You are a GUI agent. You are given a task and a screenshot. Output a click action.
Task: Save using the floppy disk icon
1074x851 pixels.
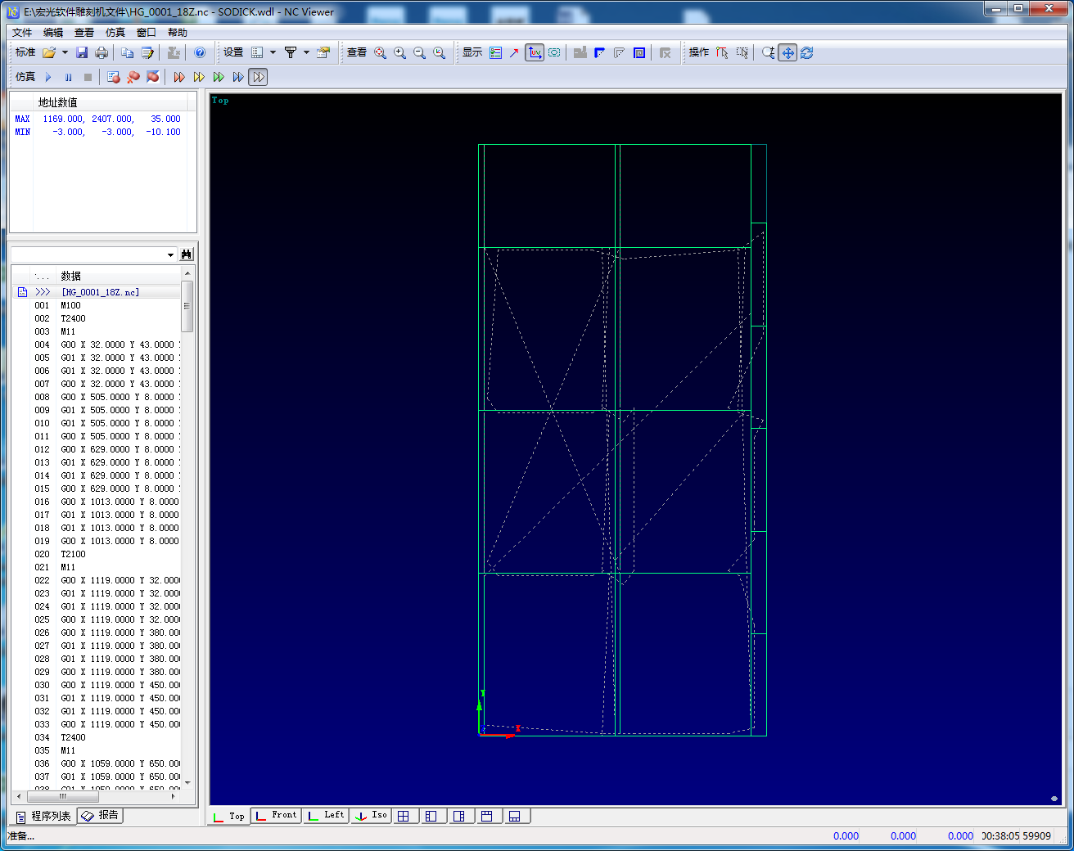click(x=82, y=52)
